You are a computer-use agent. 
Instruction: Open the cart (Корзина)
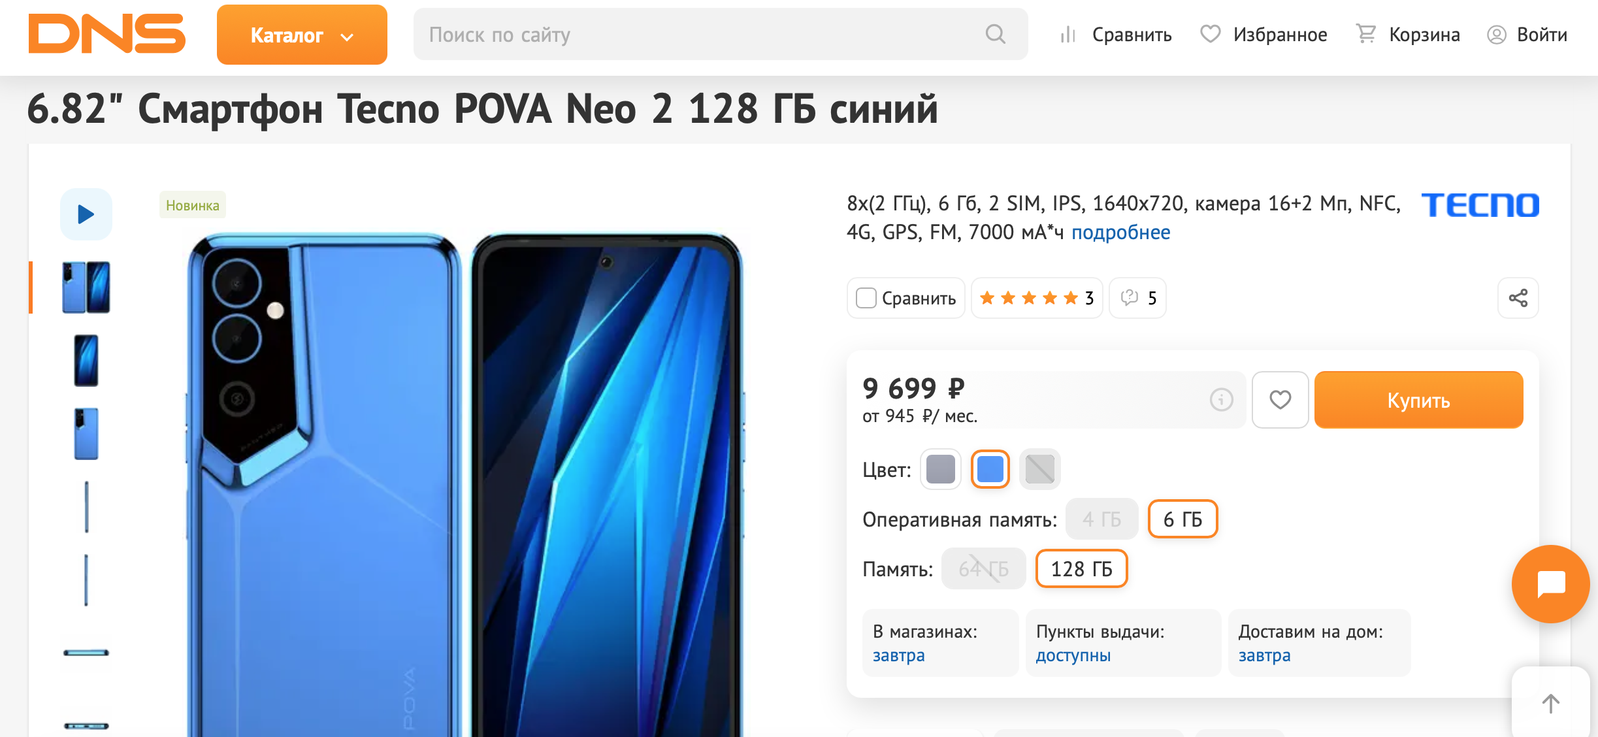pos(1408,34)
